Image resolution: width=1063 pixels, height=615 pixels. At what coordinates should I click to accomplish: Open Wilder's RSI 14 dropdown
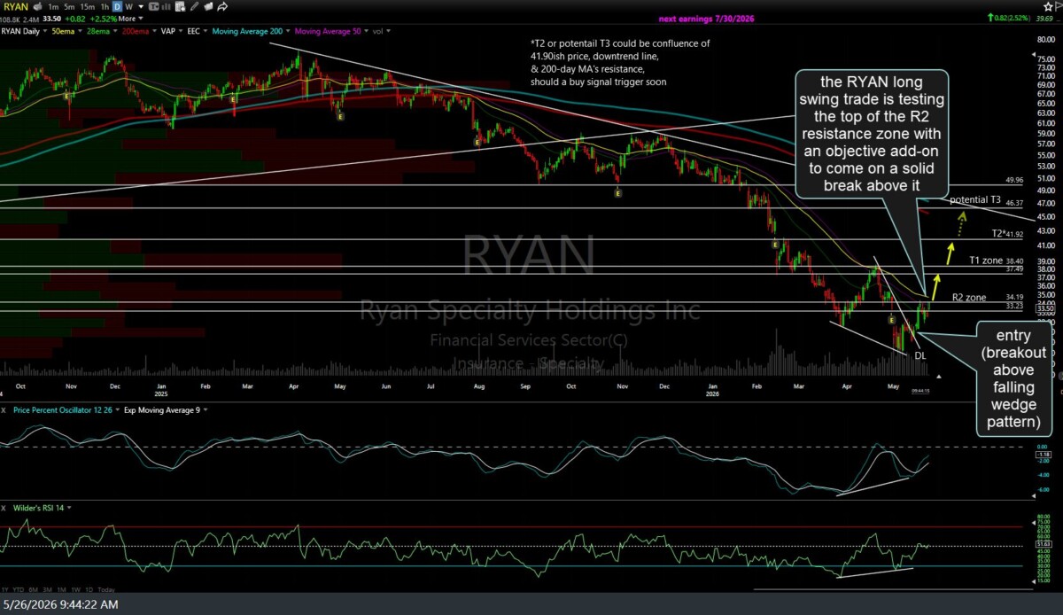[x=68, y=508]
